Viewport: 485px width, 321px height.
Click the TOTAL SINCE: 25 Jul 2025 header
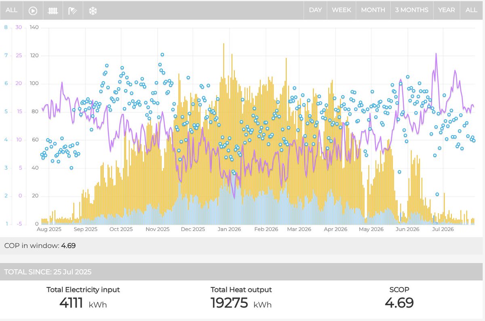tap(48, 272)
